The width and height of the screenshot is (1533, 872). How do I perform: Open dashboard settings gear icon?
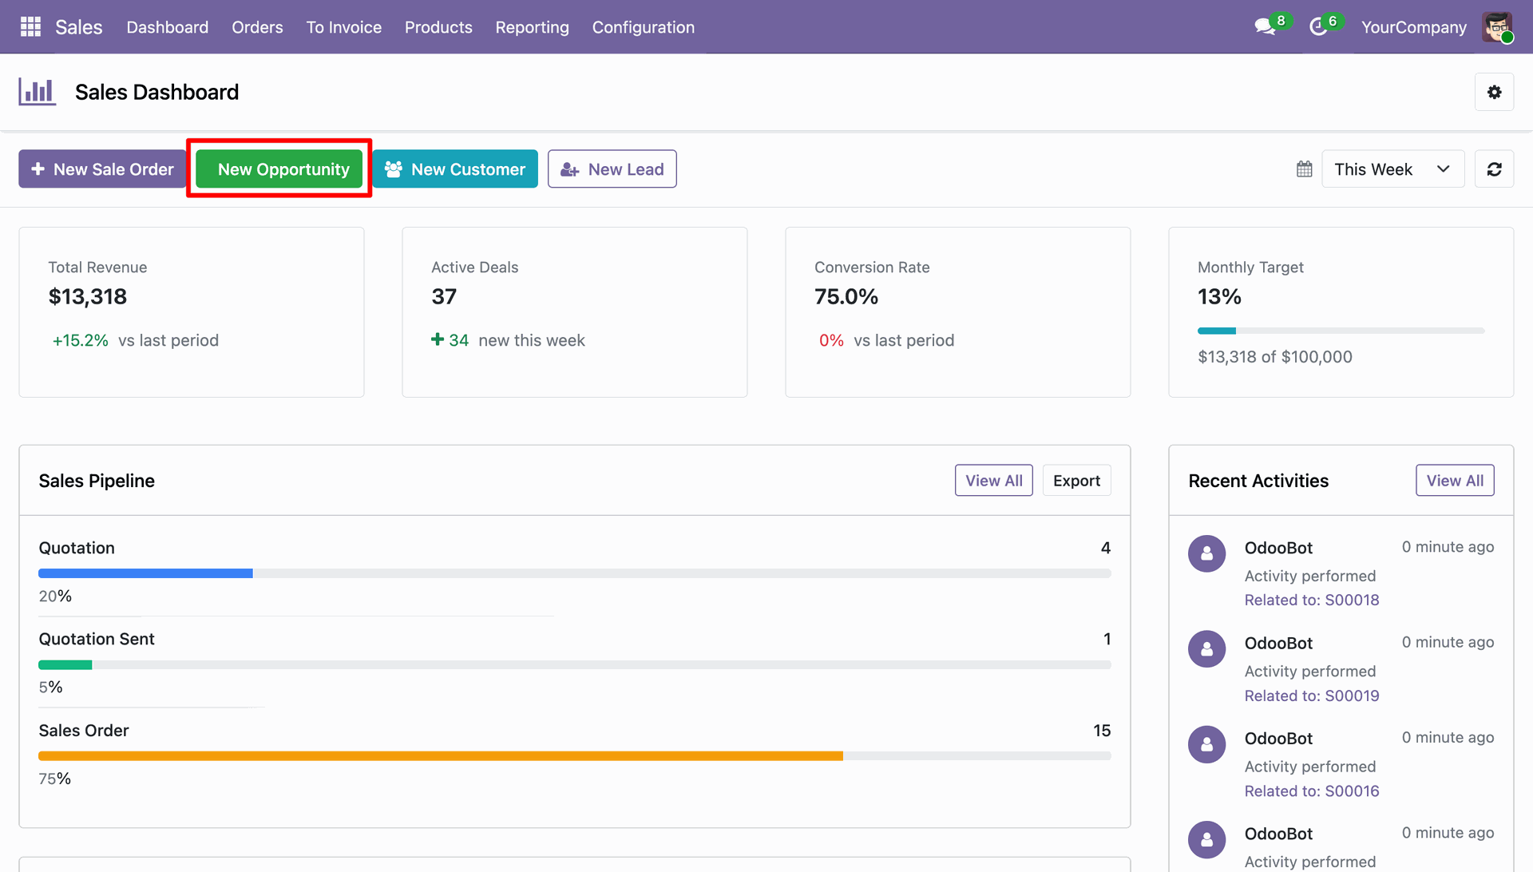click(x=1494, y=92)
